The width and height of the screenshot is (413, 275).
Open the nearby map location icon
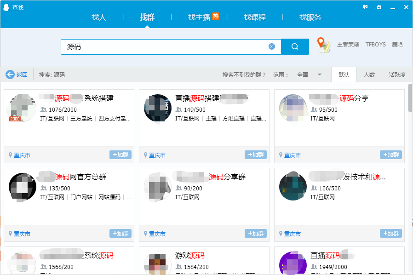click(323, 45)
